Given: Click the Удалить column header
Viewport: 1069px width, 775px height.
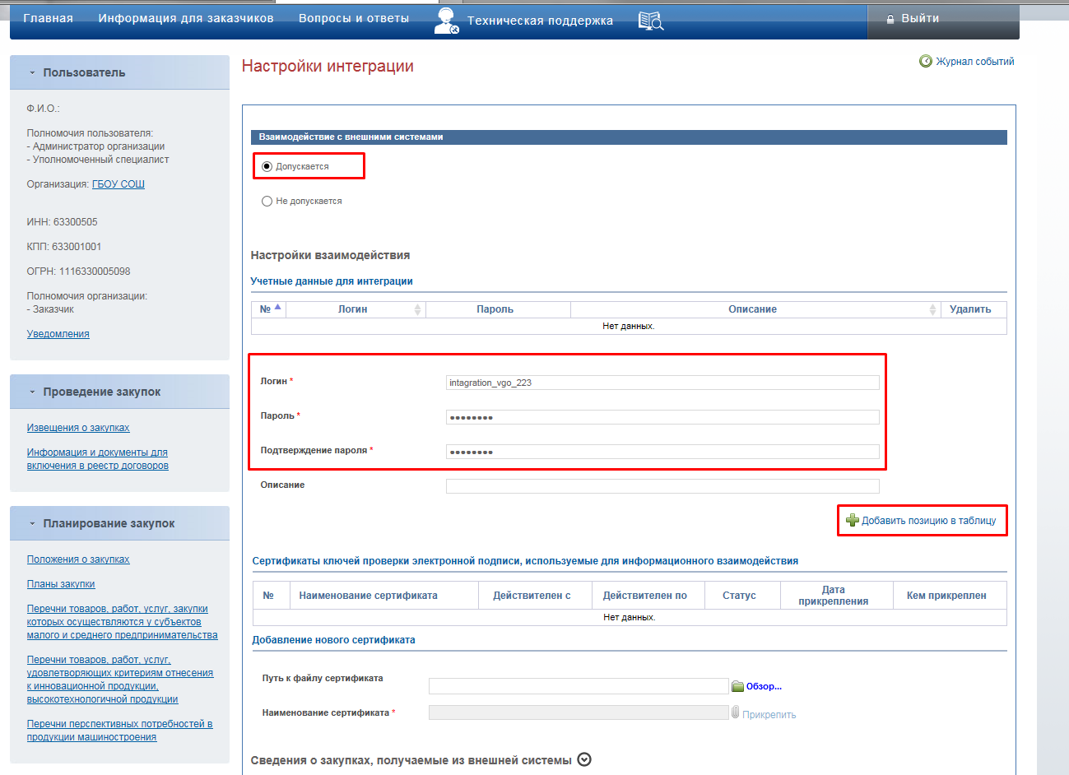Looking at the screenshot, I should coord(973,309).
